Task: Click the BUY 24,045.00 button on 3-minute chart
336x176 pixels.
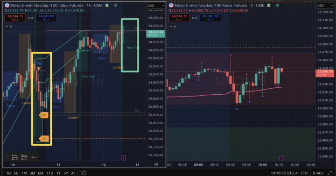Action: tap(210, 18)
